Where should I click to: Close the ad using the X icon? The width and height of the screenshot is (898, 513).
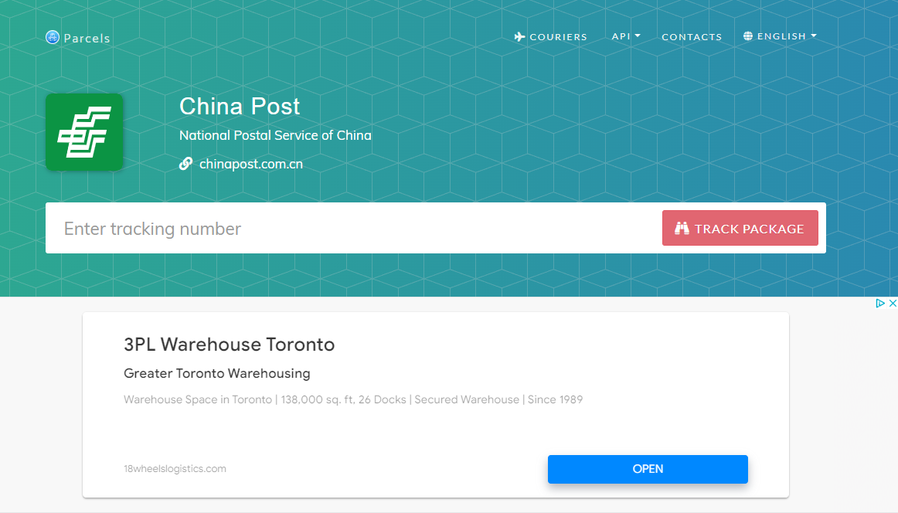[x=892, y=304]
